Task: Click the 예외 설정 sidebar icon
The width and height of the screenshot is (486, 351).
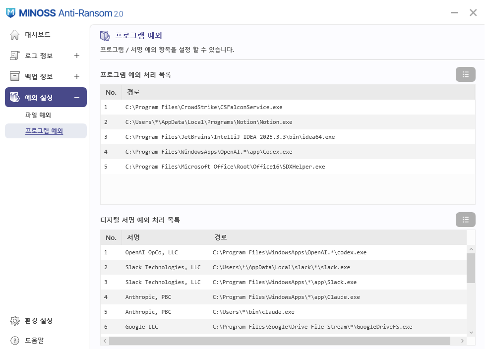Action: point(14,97)
